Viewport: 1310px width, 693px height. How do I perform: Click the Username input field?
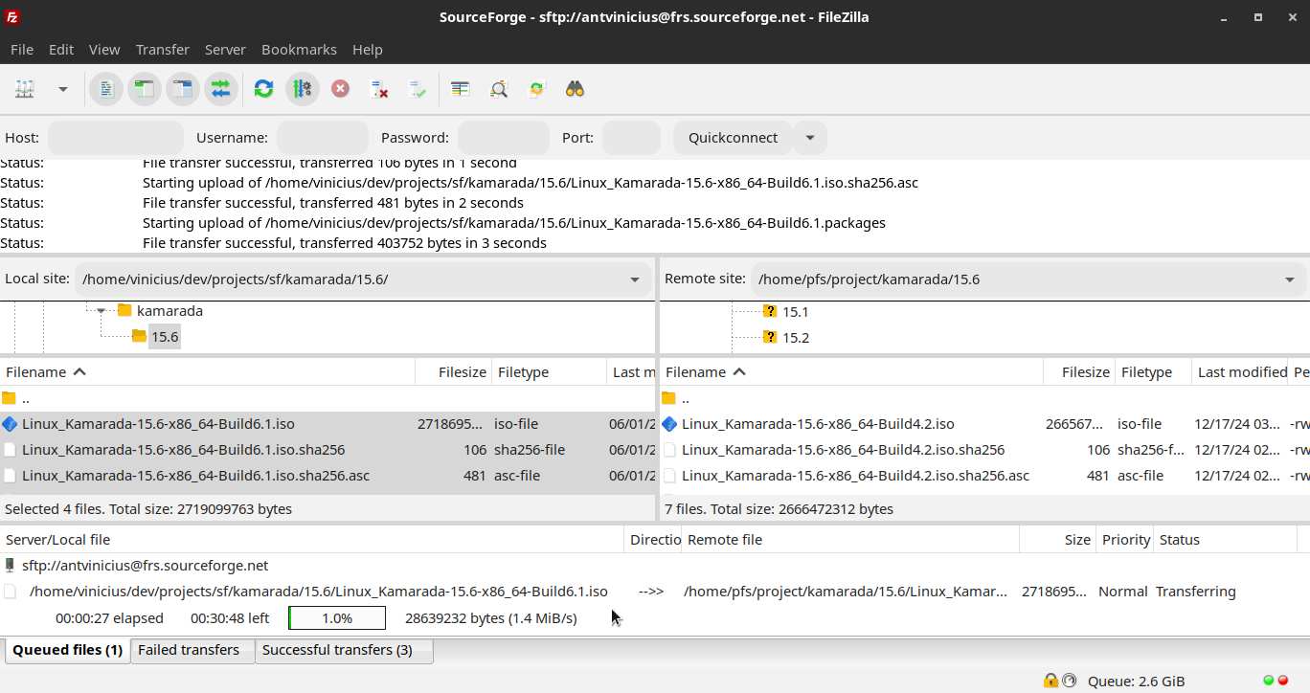coord(323,138)
